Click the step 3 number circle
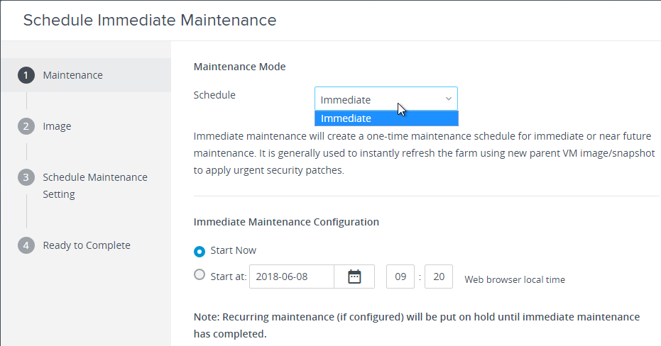661x346 pixels. [x=26, y=177]
